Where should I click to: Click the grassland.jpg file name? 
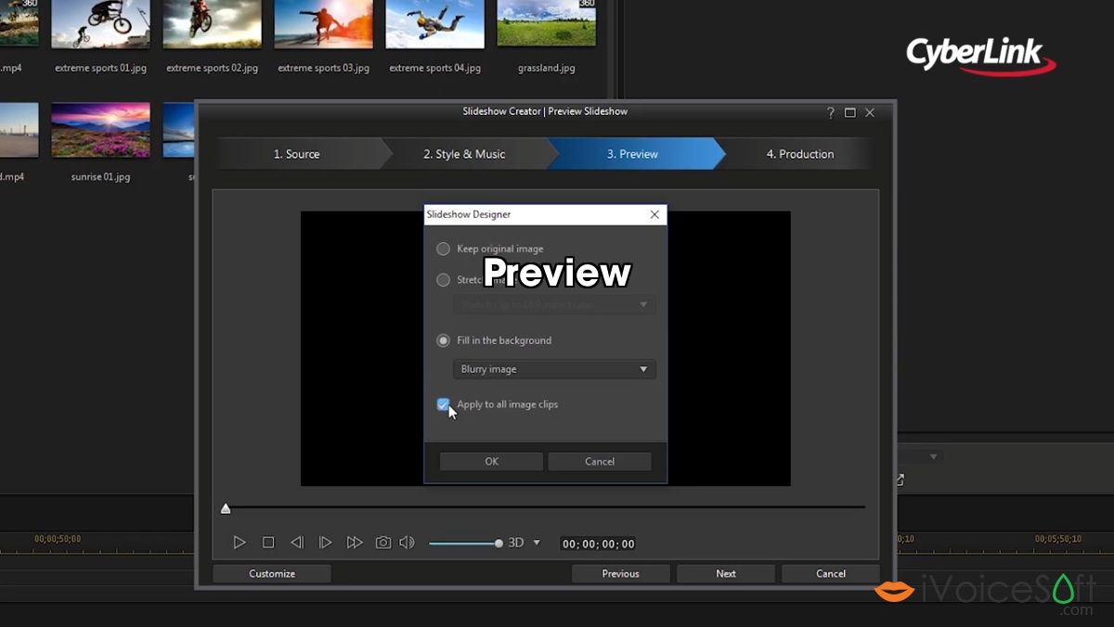(x=546, y=69)
